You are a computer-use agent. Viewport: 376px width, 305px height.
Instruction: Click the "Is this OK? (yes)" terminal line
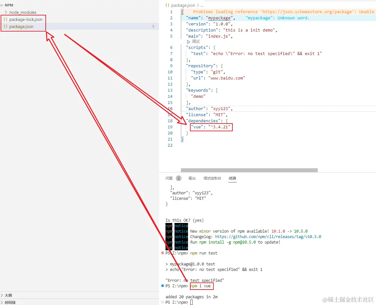coord(184,220)
